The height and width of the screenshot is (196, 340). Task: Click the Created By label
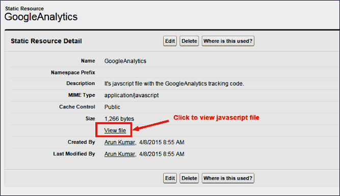81,142
